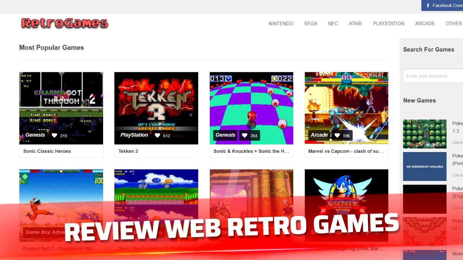Open the Tekken 3 title-screen thumbnail

(156, 108)
